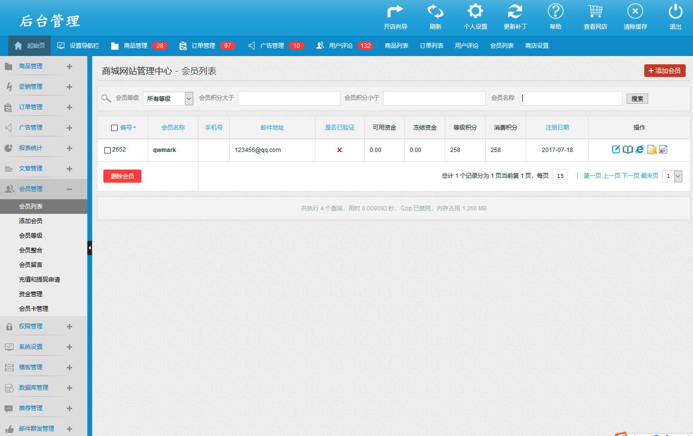Click the 用户评论 person icon with badge
This screenshot has width=693, height=436.
(320, 46)
